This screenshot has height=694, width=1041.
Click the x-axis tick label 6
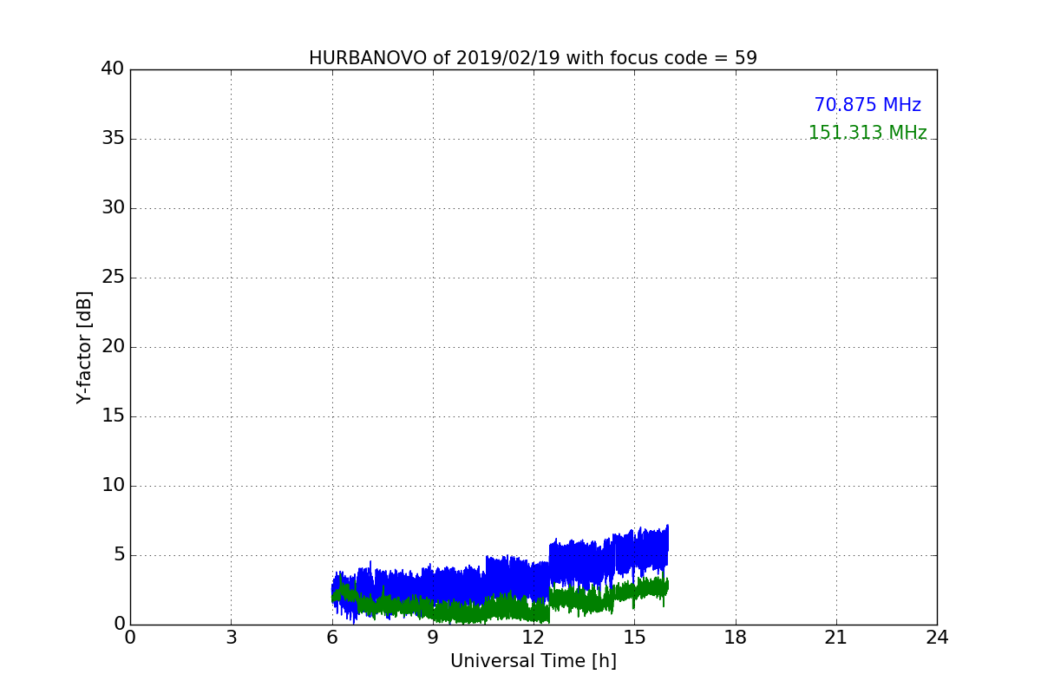tap(331, 638)
